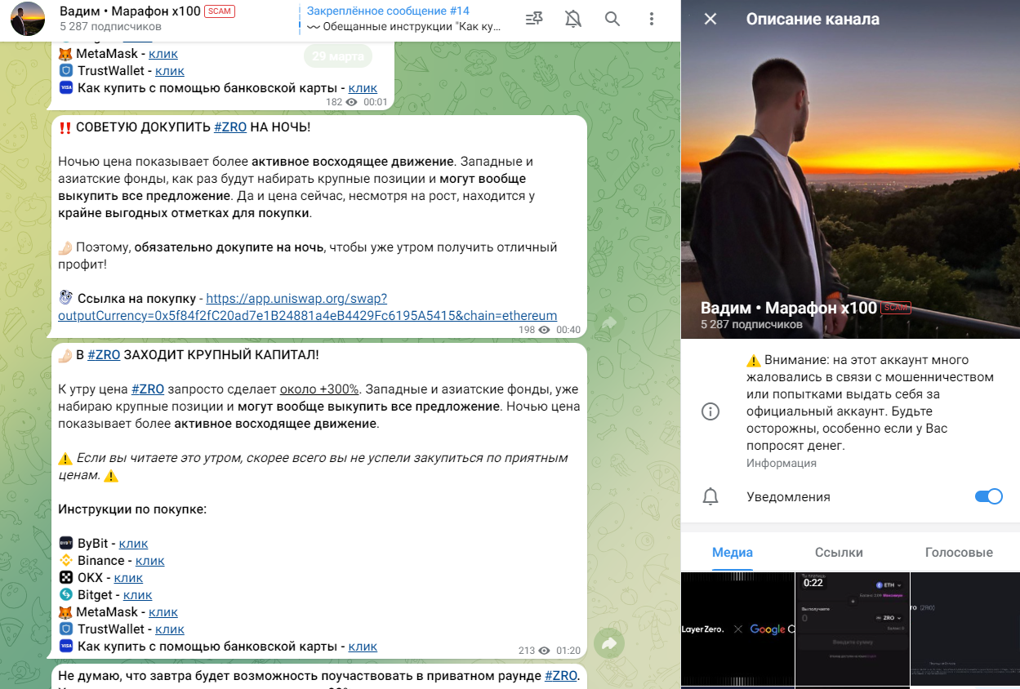Switch to the Медиа tab
This screenshot has width=1020, height=689.
point(733,553)
